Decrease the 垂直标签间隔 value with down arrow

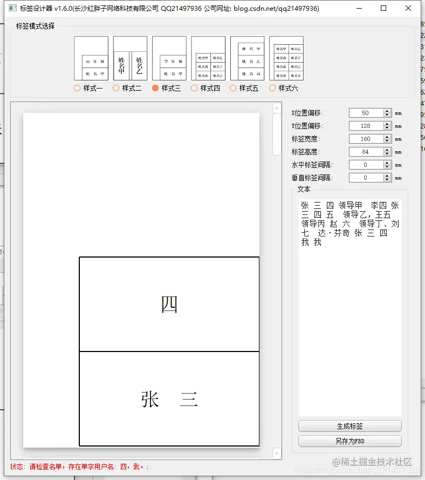click(387, 180)
